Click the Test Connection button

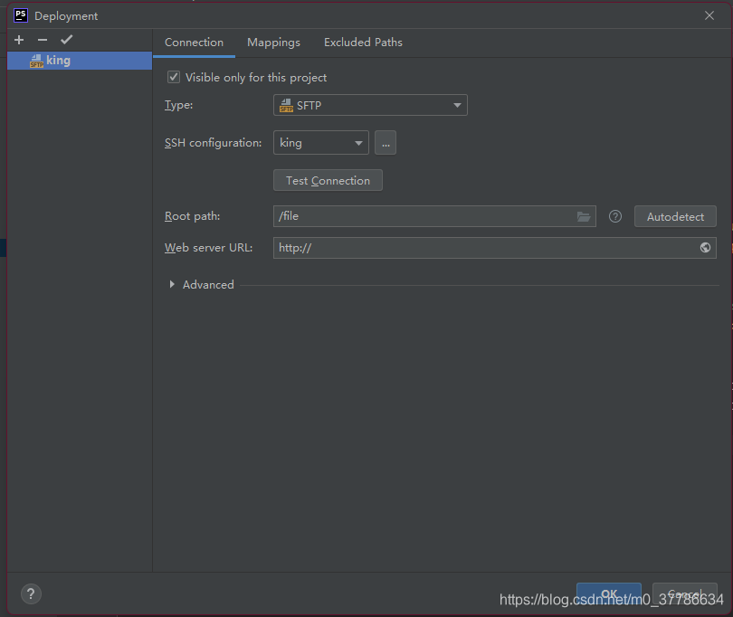(x=328, y=180)
